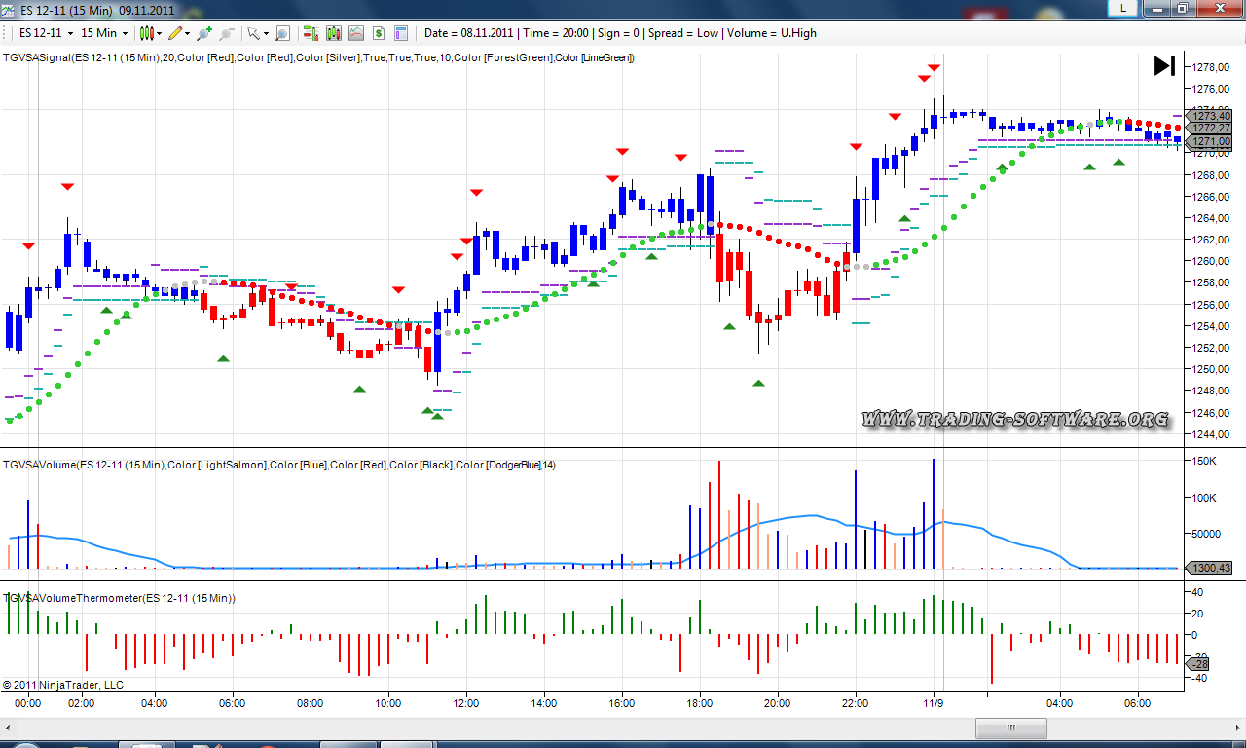Toggle the L link button in title bar
This screenshot has height=748, width=1246.
pyautogui.click(x=1124, y=8)
